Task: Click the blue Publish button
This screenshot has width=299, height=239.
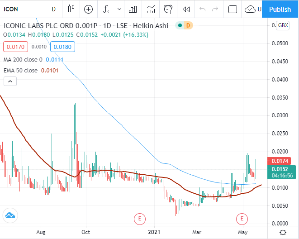Action: click(280, 9)
